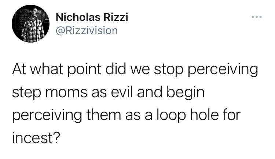Click the Nicholas Rizzi display name
The height and width of the screenshot is (159, 275).
[92, 17]
